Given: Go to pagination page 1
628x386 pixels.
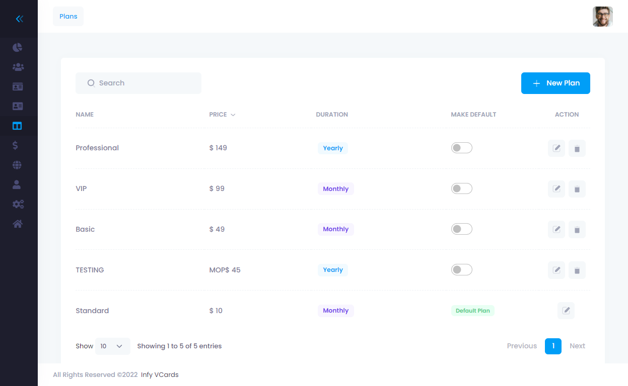Looking at the screenshot, I should click(x=553, y=346).
